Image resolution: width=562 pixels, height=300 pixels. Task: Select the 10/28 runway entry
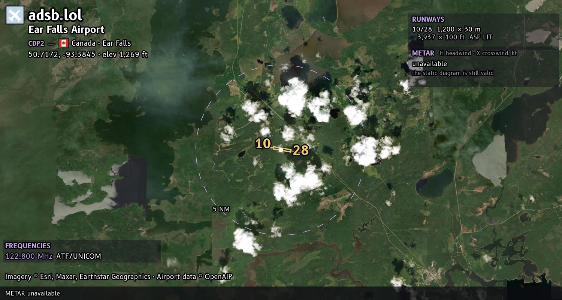tap(452, 33)
